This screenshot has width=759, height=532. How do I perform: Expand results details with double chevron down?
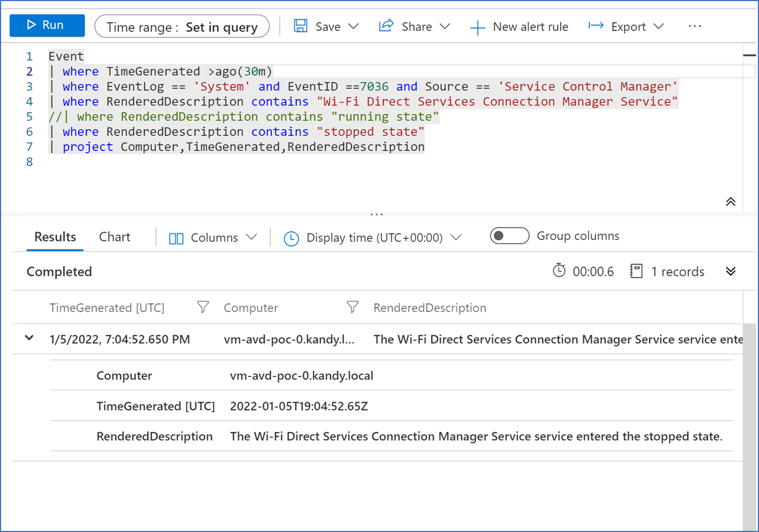point(731,271)
